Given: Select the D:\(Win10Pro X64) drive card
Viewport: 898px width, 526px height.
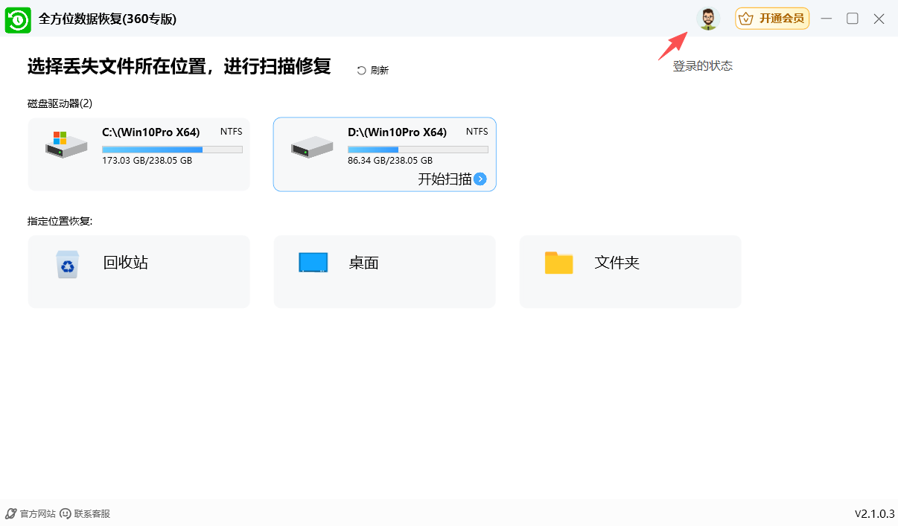Looking at the screenshot, I should click(x=384, y=153).
